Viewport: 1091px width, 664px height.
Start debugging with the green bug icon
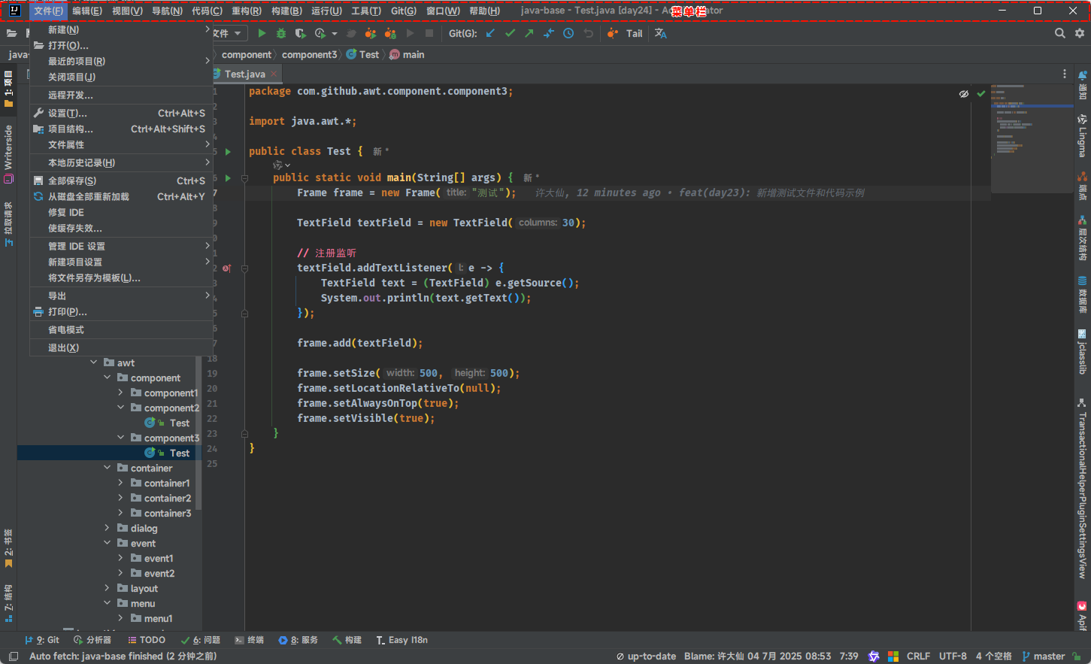coord(281,33)
